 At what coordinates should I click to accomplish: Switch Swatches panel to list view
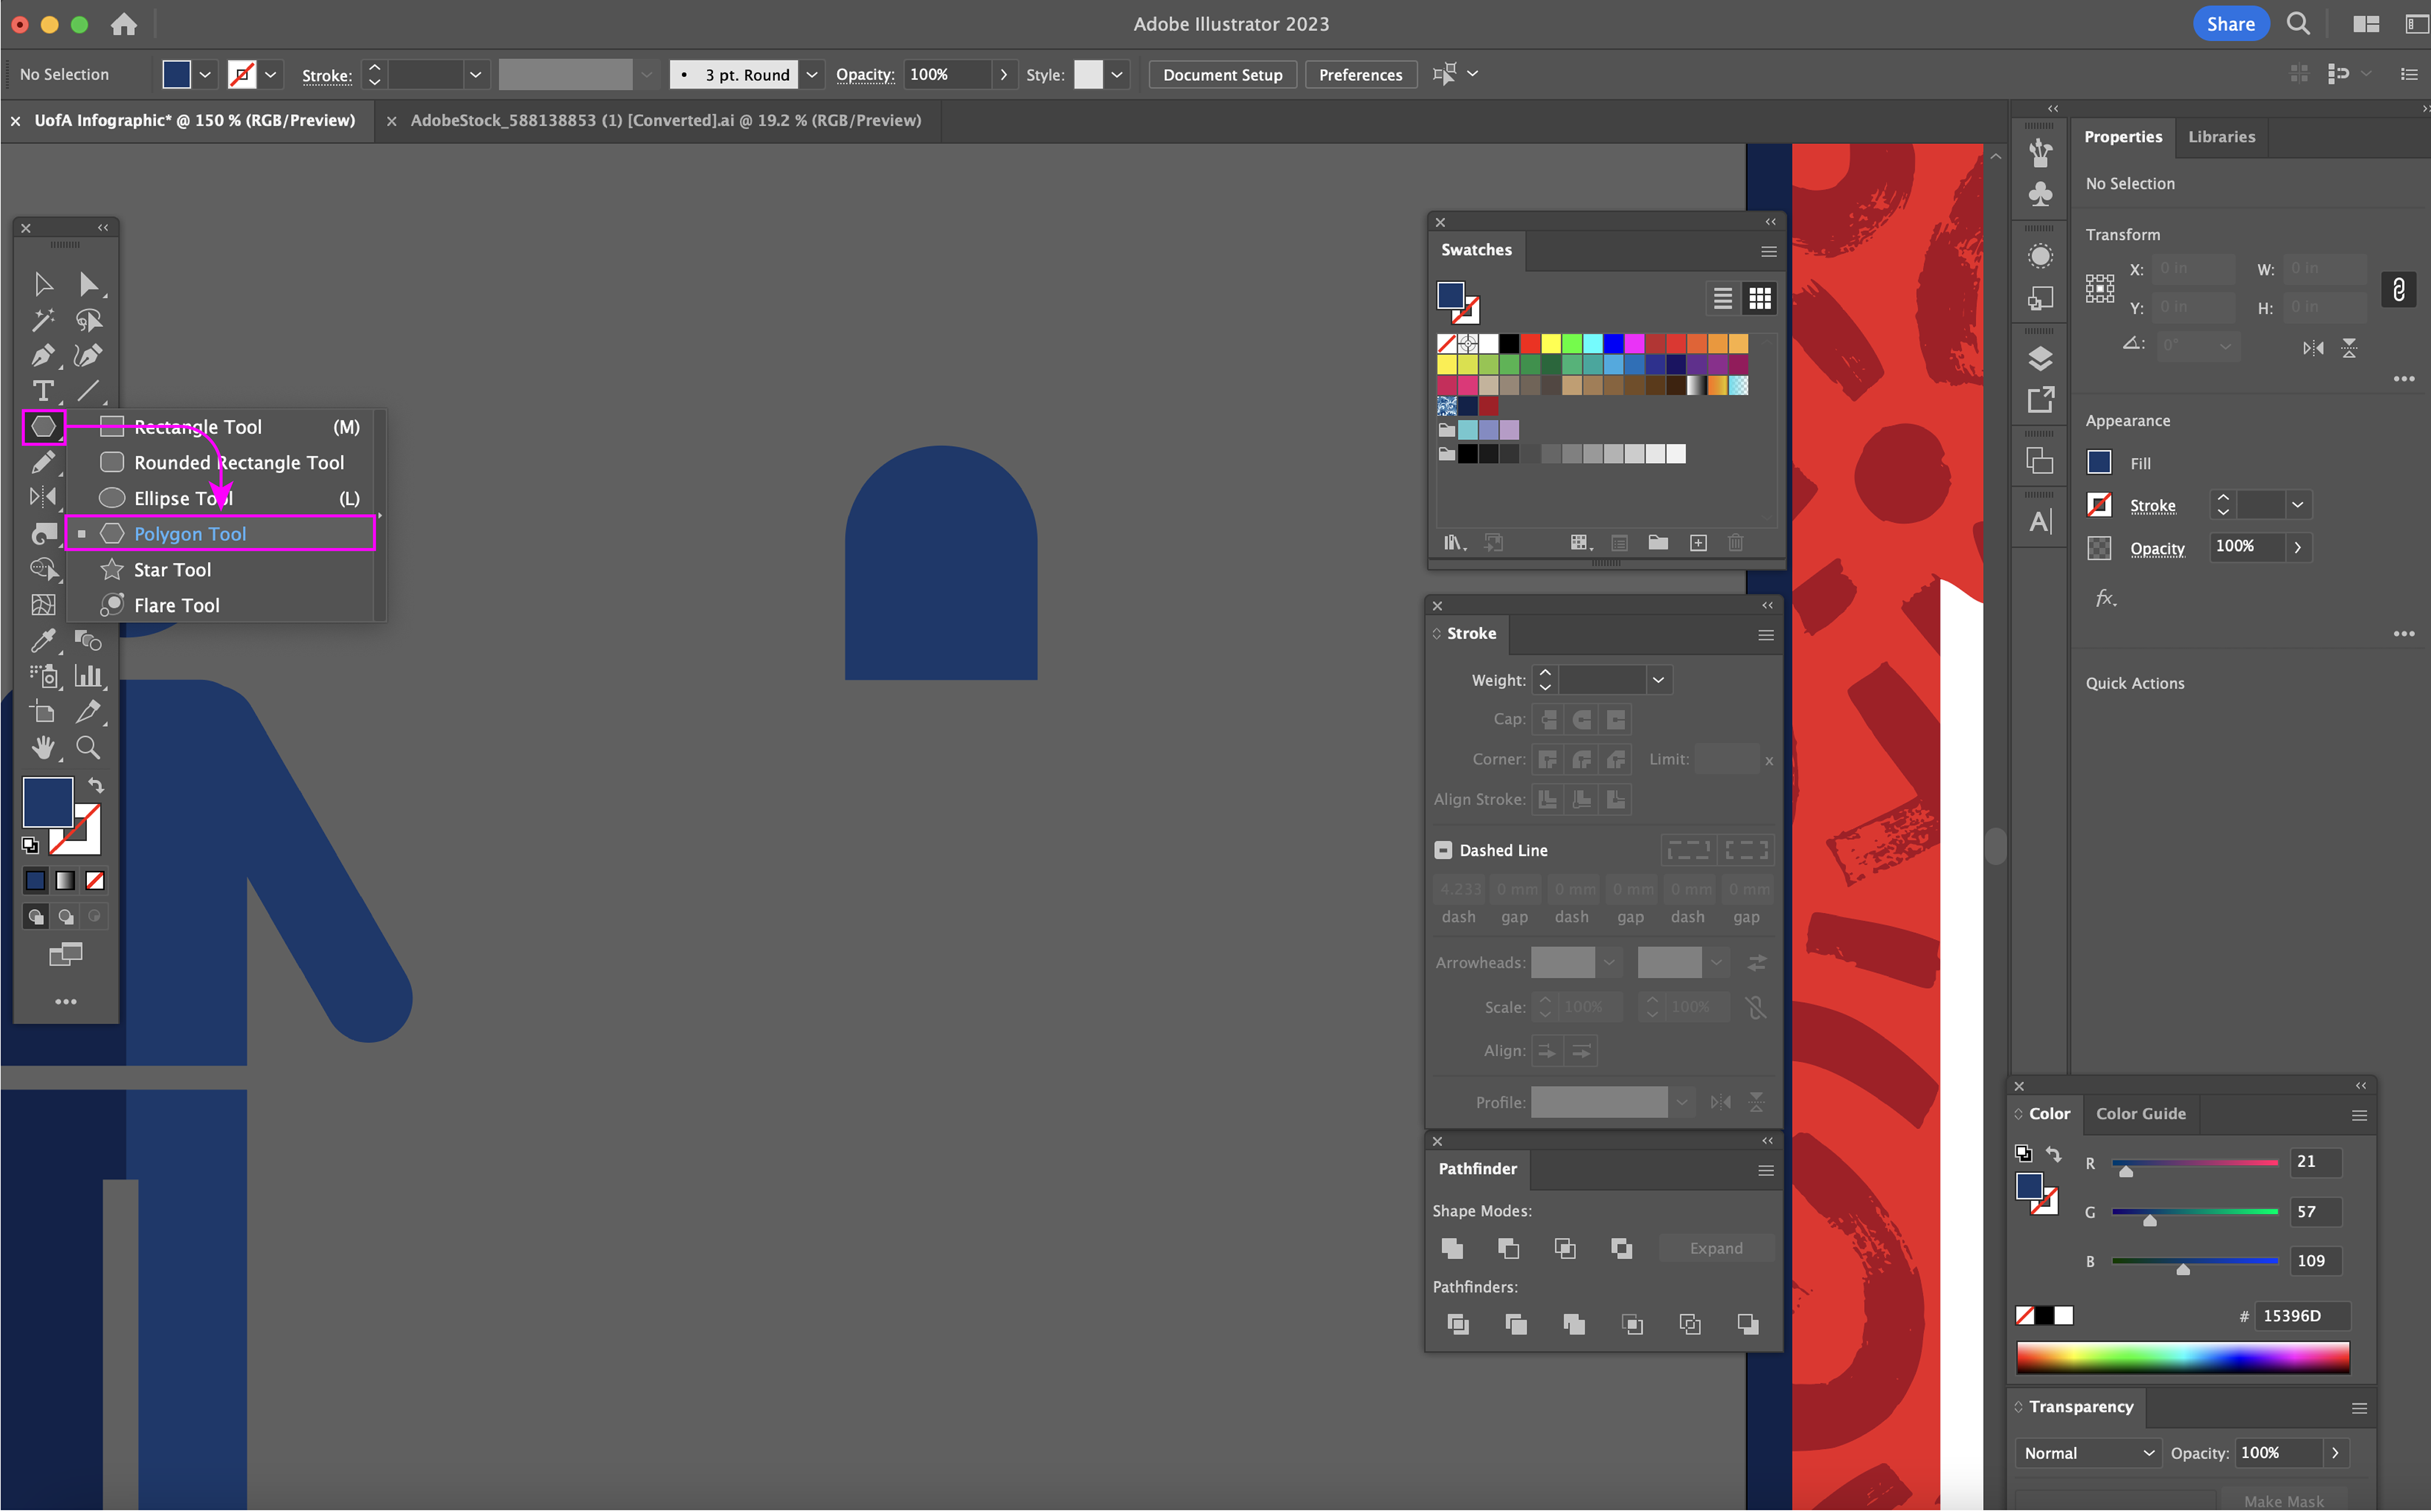(1722, 298)
